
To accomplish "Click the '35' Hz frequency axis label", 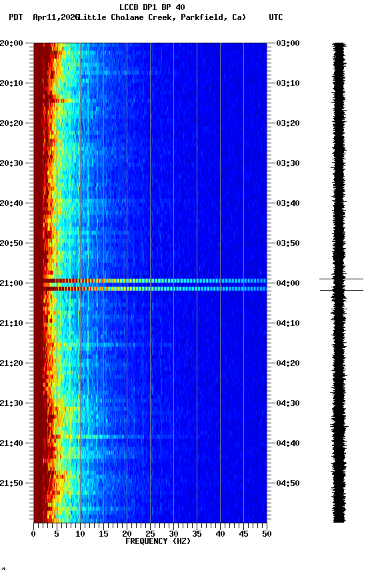I will pos(197,534).
